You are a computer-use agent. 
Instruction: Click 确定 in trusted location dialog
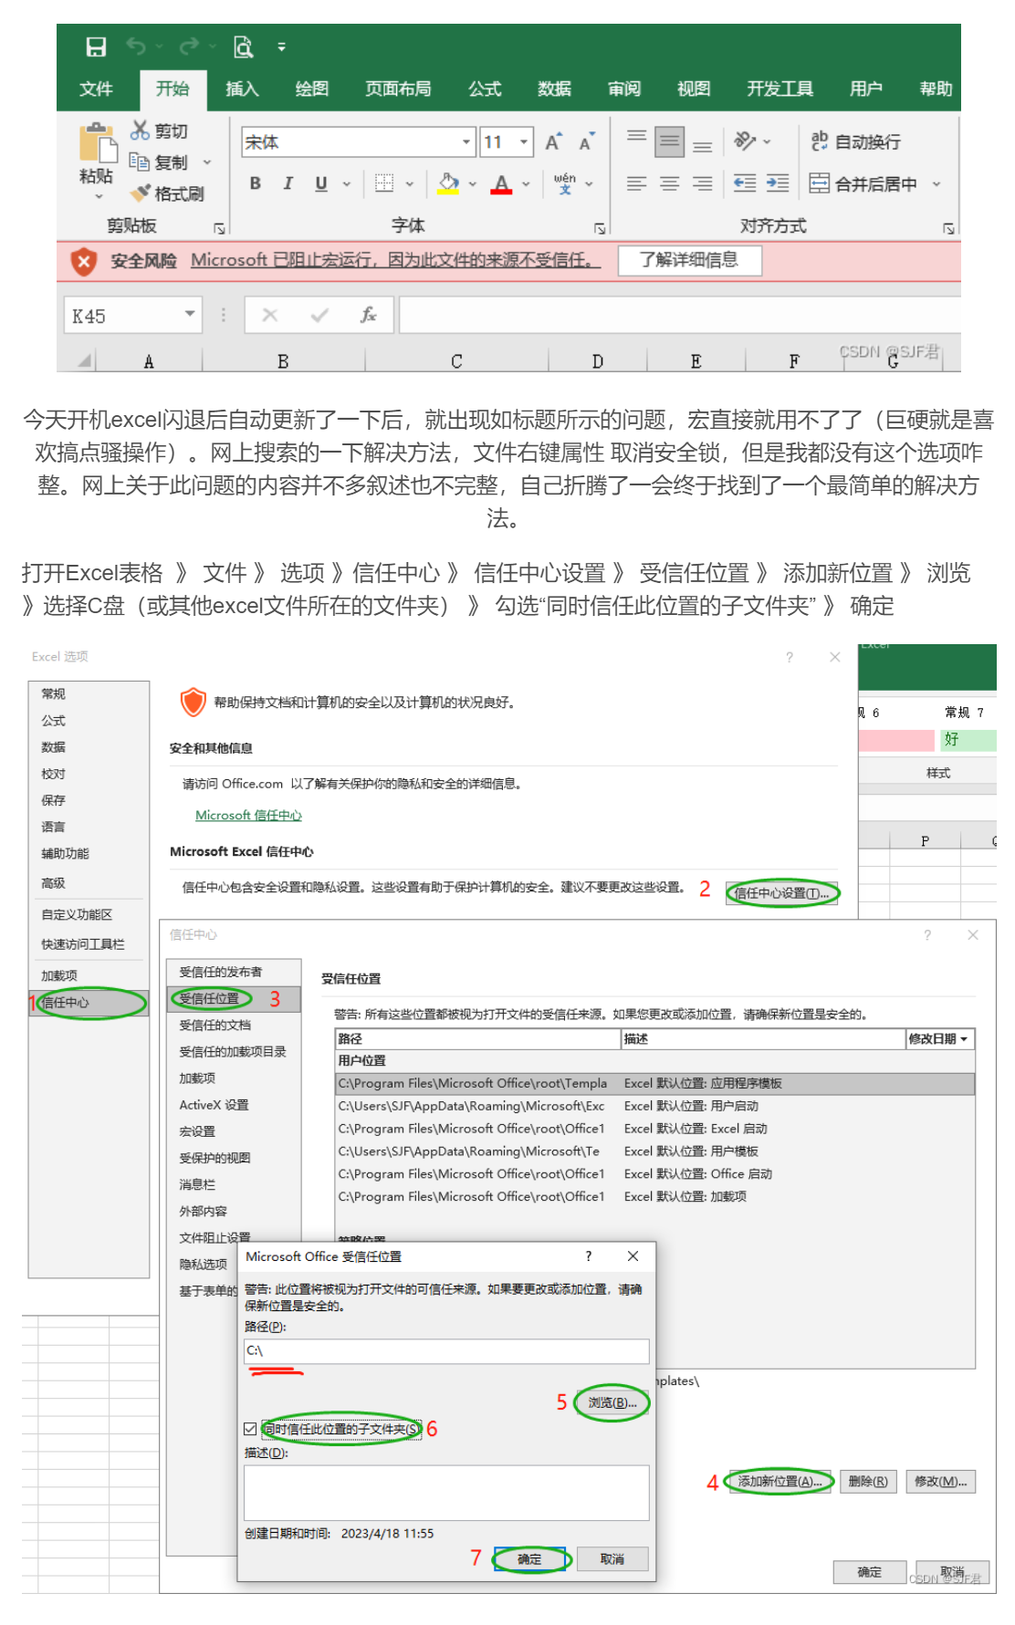(529, 1559)
